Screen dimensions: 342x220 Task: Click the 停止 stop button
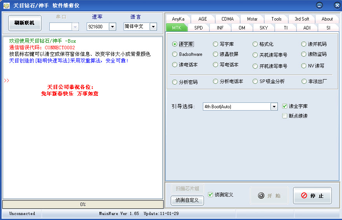click(x=312, y=196)
